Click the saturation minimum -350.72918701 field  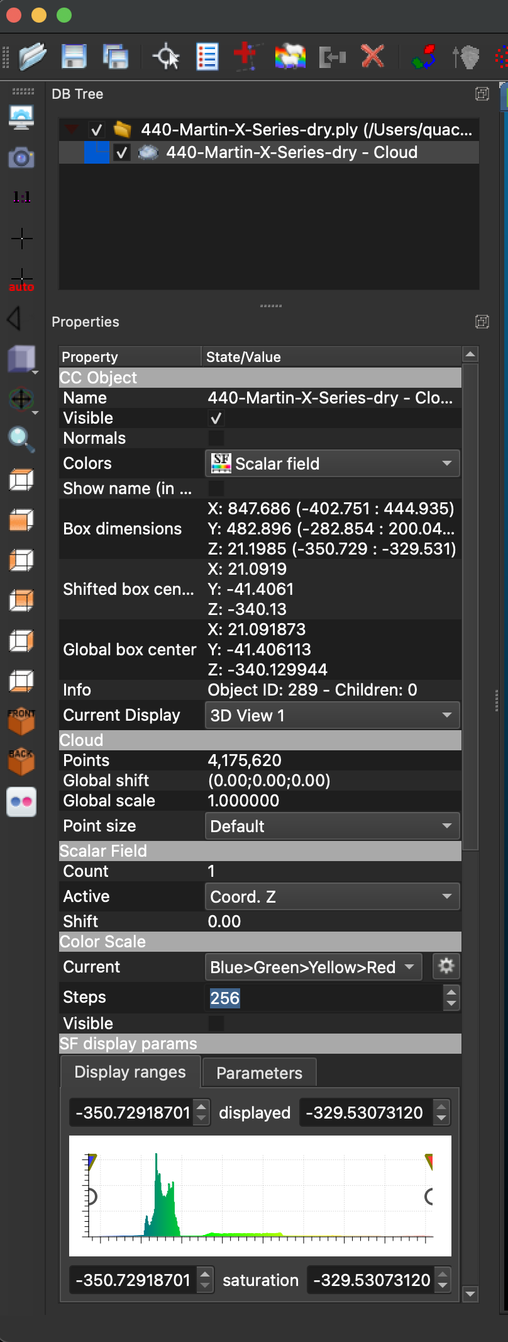(133, 1280)
